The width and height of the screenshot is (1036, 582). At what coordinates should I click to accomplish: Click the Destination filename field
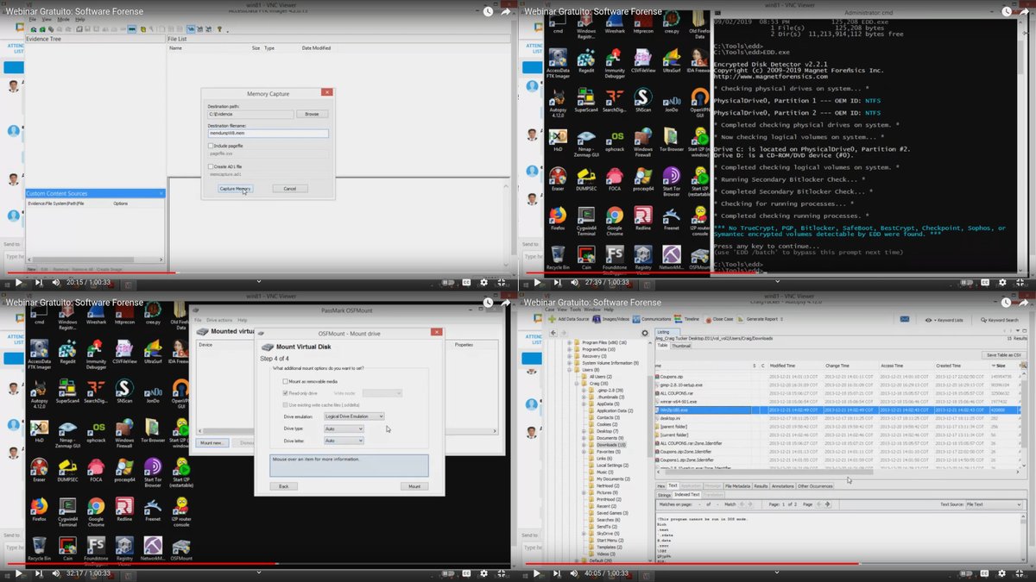(268, 134)
